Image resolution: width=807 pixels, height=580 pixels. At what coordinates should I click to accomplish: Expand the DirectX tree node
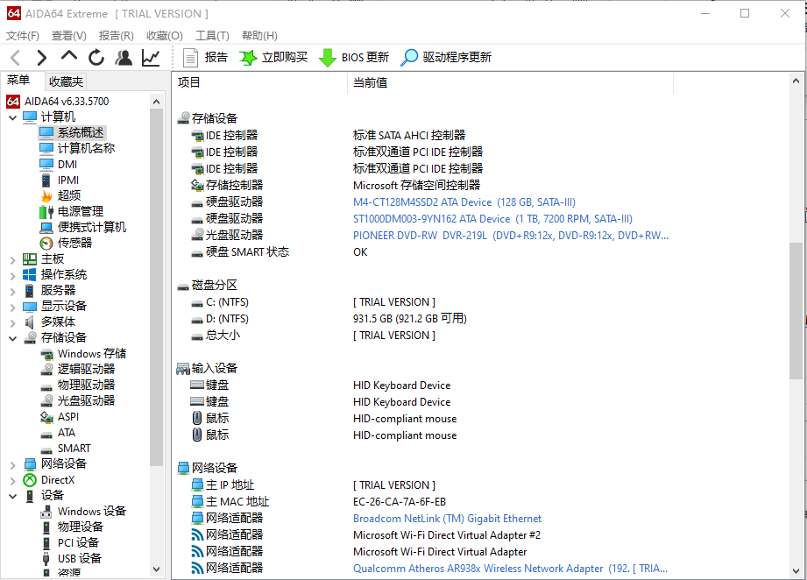click(12, 480)
